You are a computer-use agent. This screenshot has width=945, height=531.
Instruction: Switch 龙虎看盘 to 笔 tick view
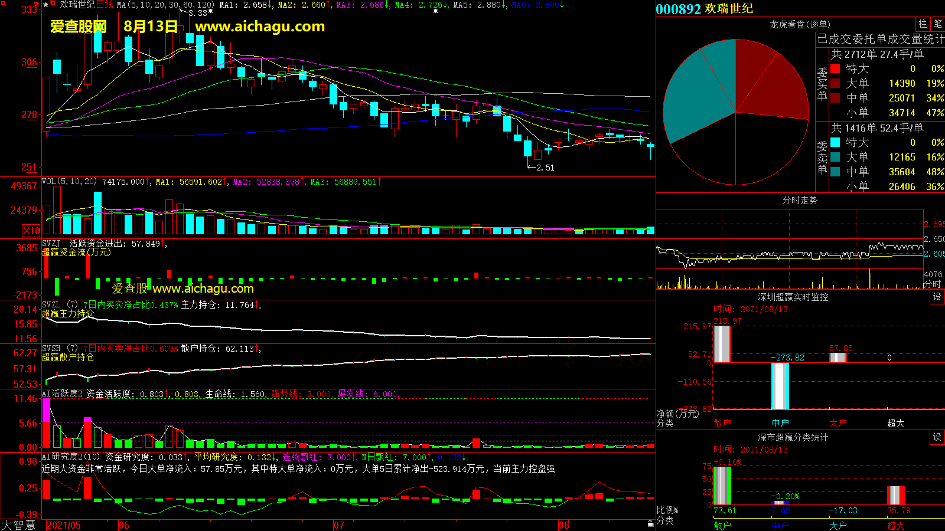click(937, 24)
